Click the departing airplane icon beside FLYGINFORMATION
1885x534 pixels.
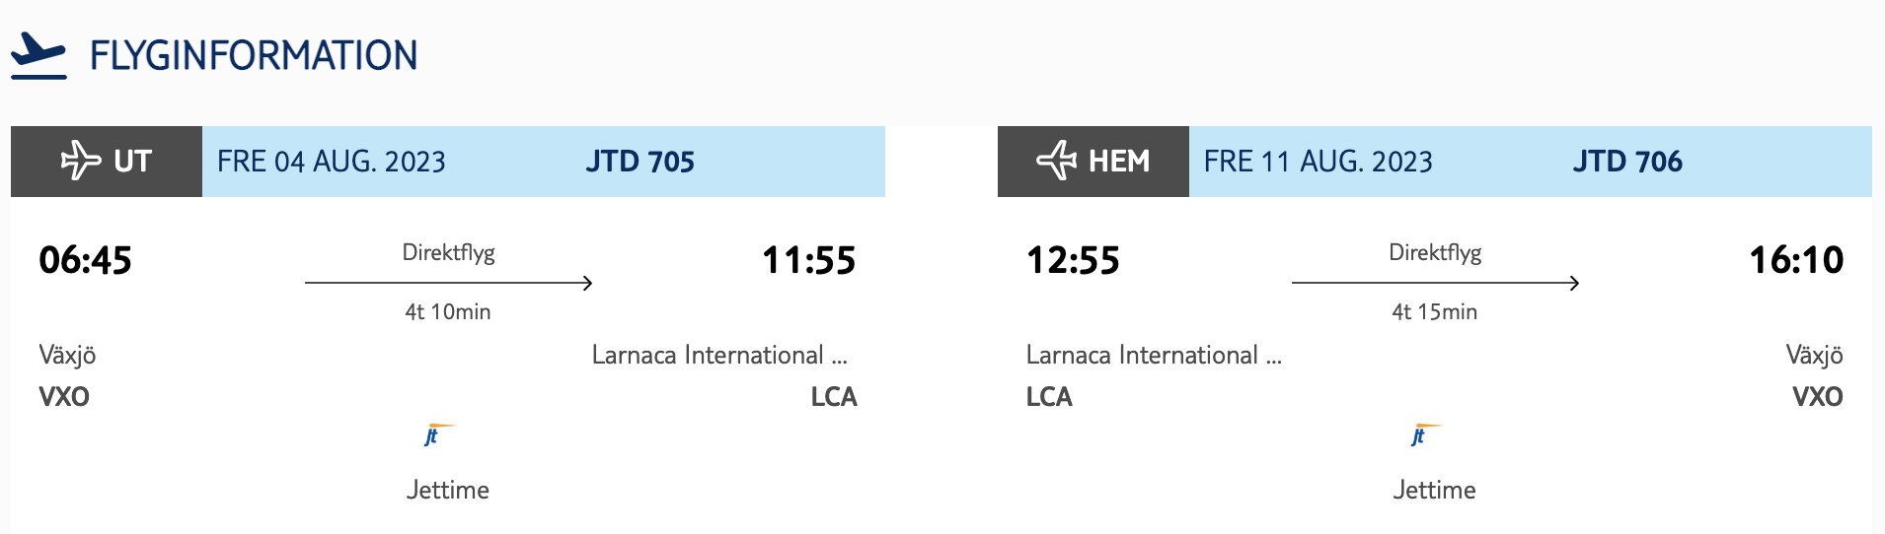pos(38,55)
